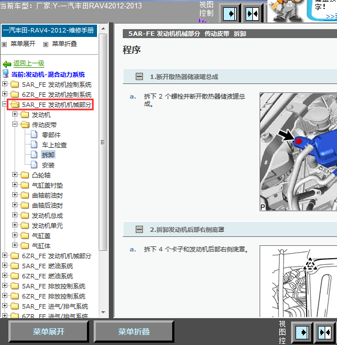Expand the 气缸体 folder node

(15, 245)
